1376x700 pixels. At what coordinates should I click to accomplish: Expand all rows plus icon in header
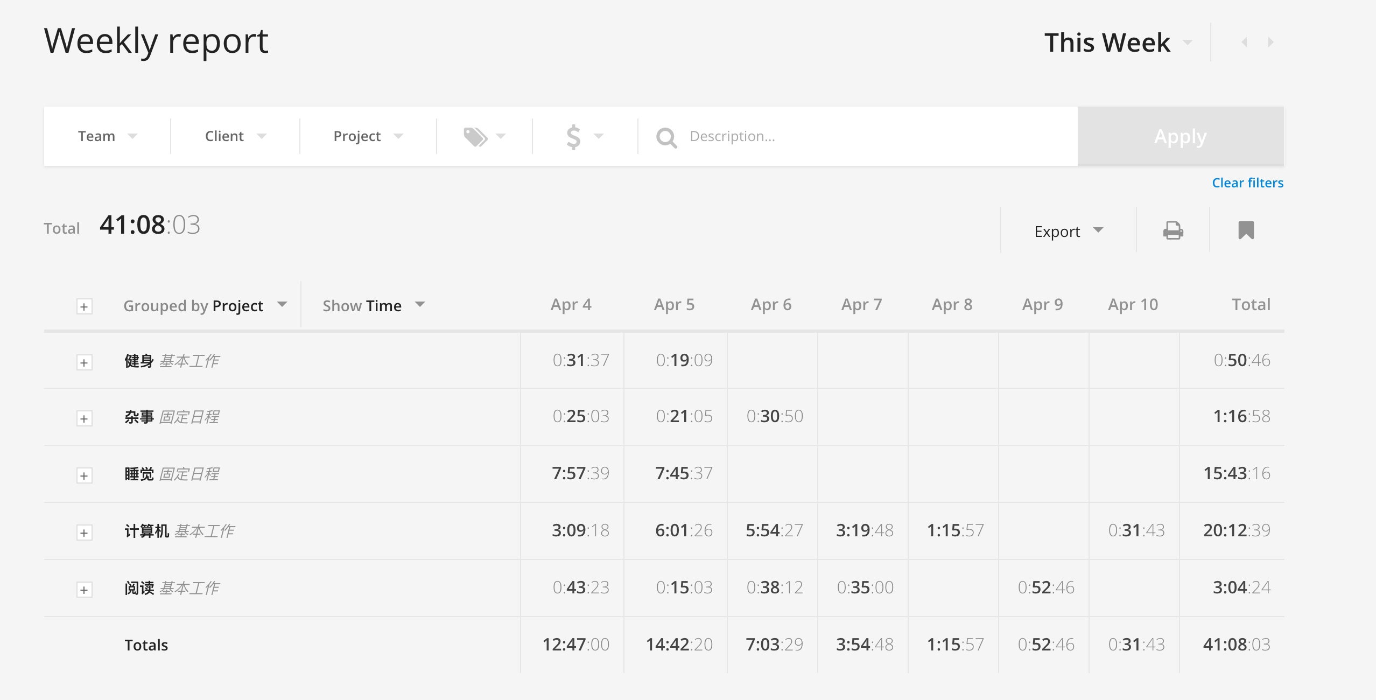pos(84,306)
